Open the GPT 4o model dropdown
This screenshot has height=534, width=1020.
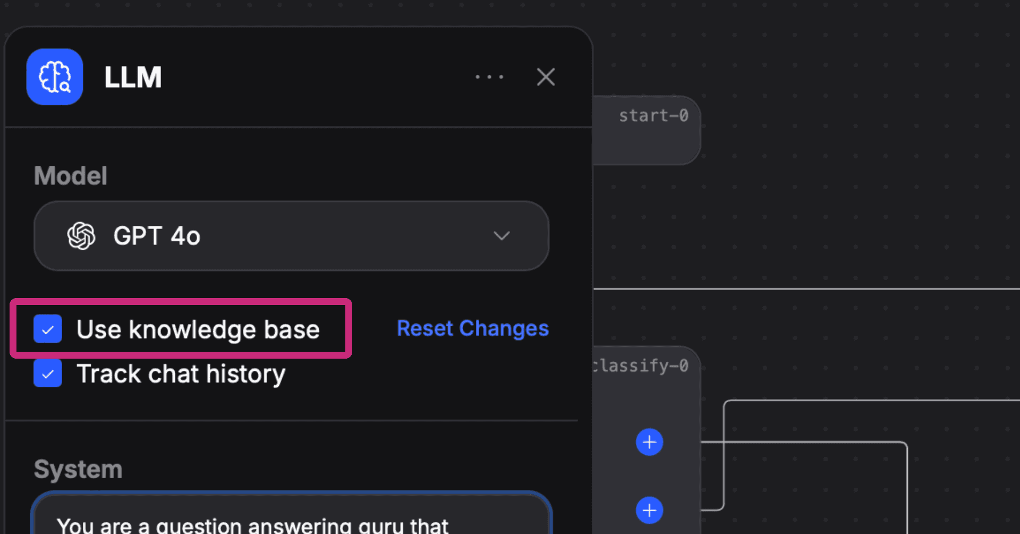(x=291, y=235)
